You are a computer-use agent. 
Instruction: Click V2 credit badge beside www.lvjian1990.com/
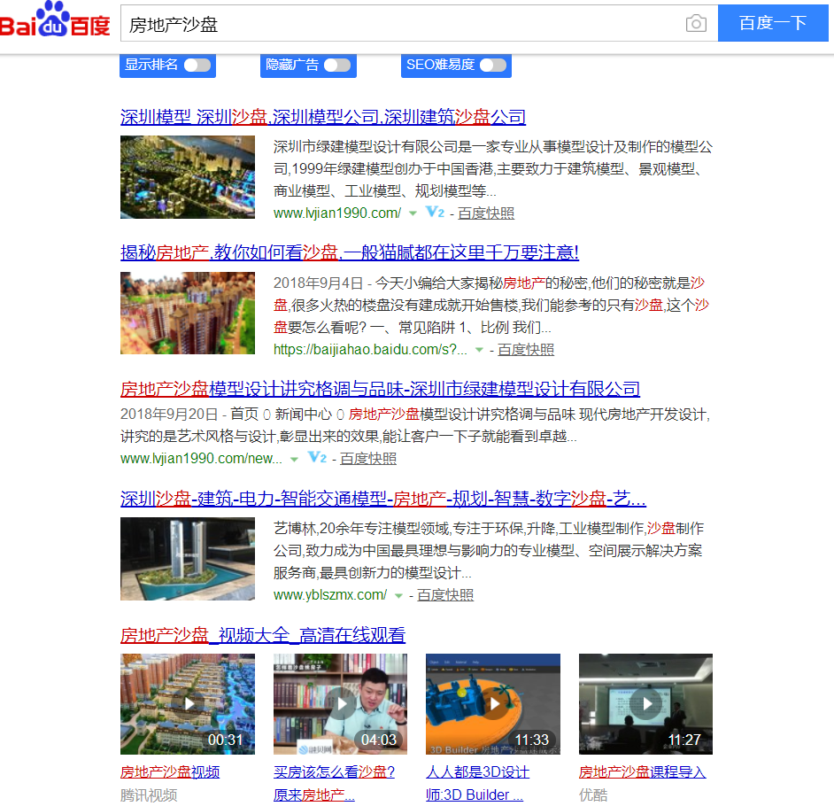coord(435,213)
